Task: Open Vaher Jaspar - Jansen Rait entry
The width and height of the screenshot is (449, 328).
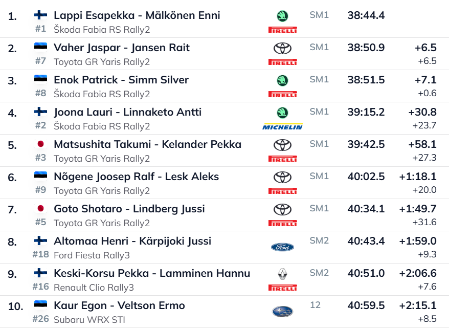Action: [121, 48]
